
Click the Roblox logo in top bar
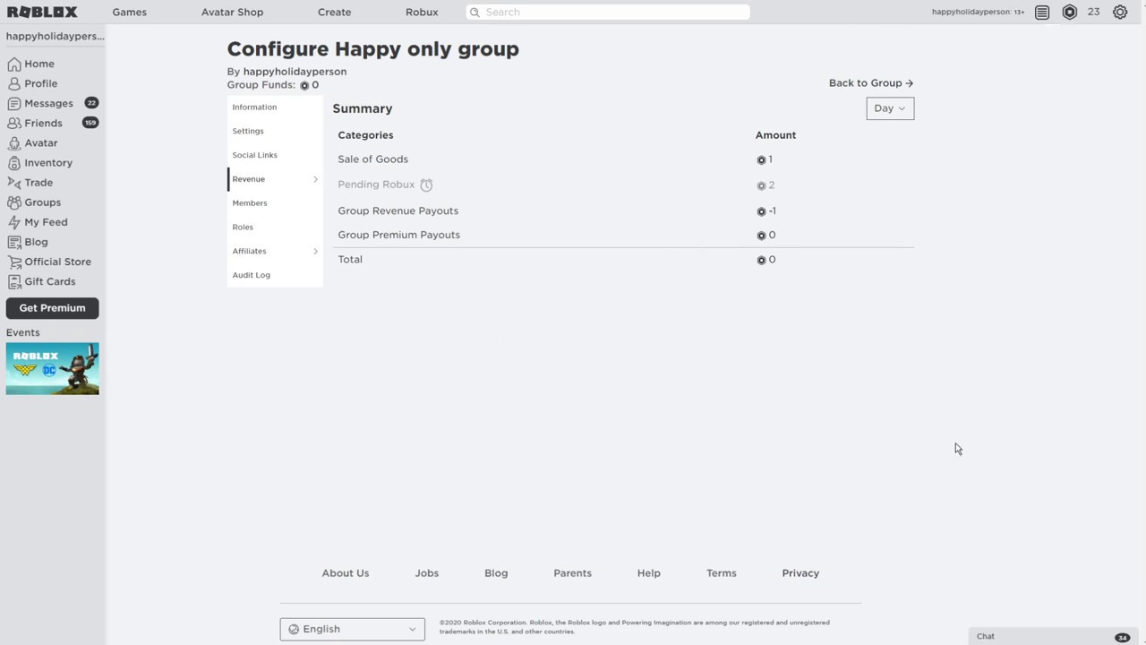coord(42,12)
